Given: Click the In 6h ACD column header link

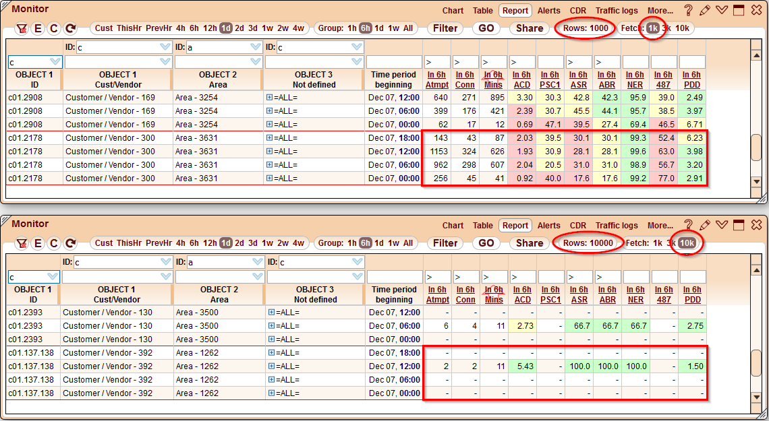Looking at the screenshot, I should [523, 79].
